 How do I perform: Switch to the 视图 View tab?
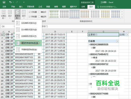pos(64,7)
